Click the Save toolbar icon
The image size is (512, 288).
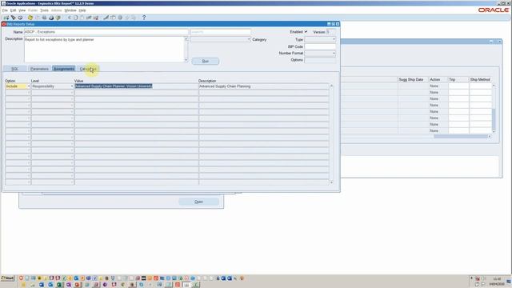30,18
